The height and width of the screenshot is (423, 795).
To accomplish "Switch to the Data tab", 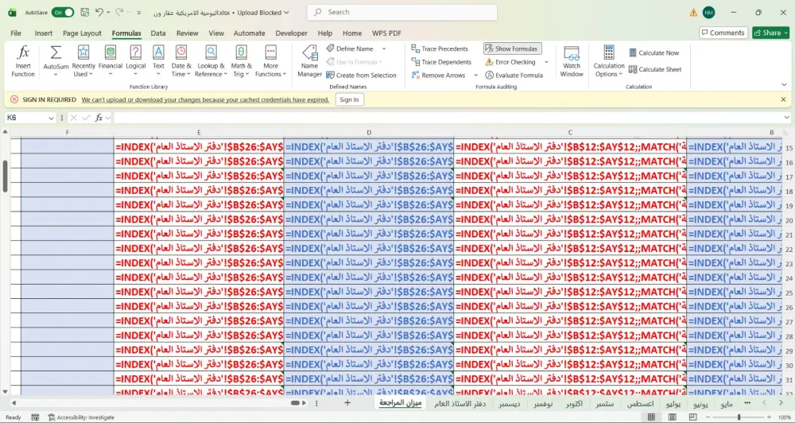I will (157, 33).
